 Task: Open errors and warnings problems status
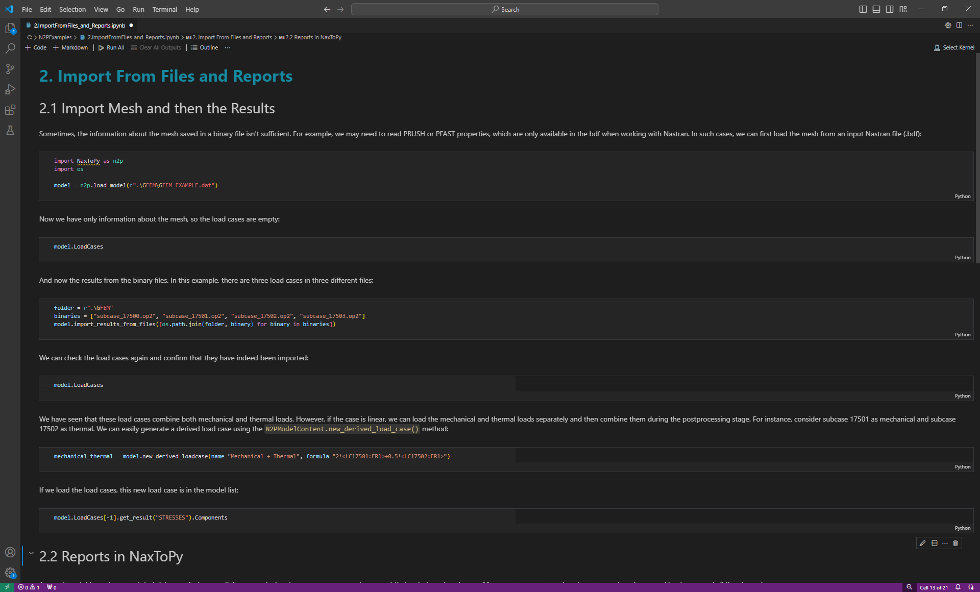[x=29, y=587]
